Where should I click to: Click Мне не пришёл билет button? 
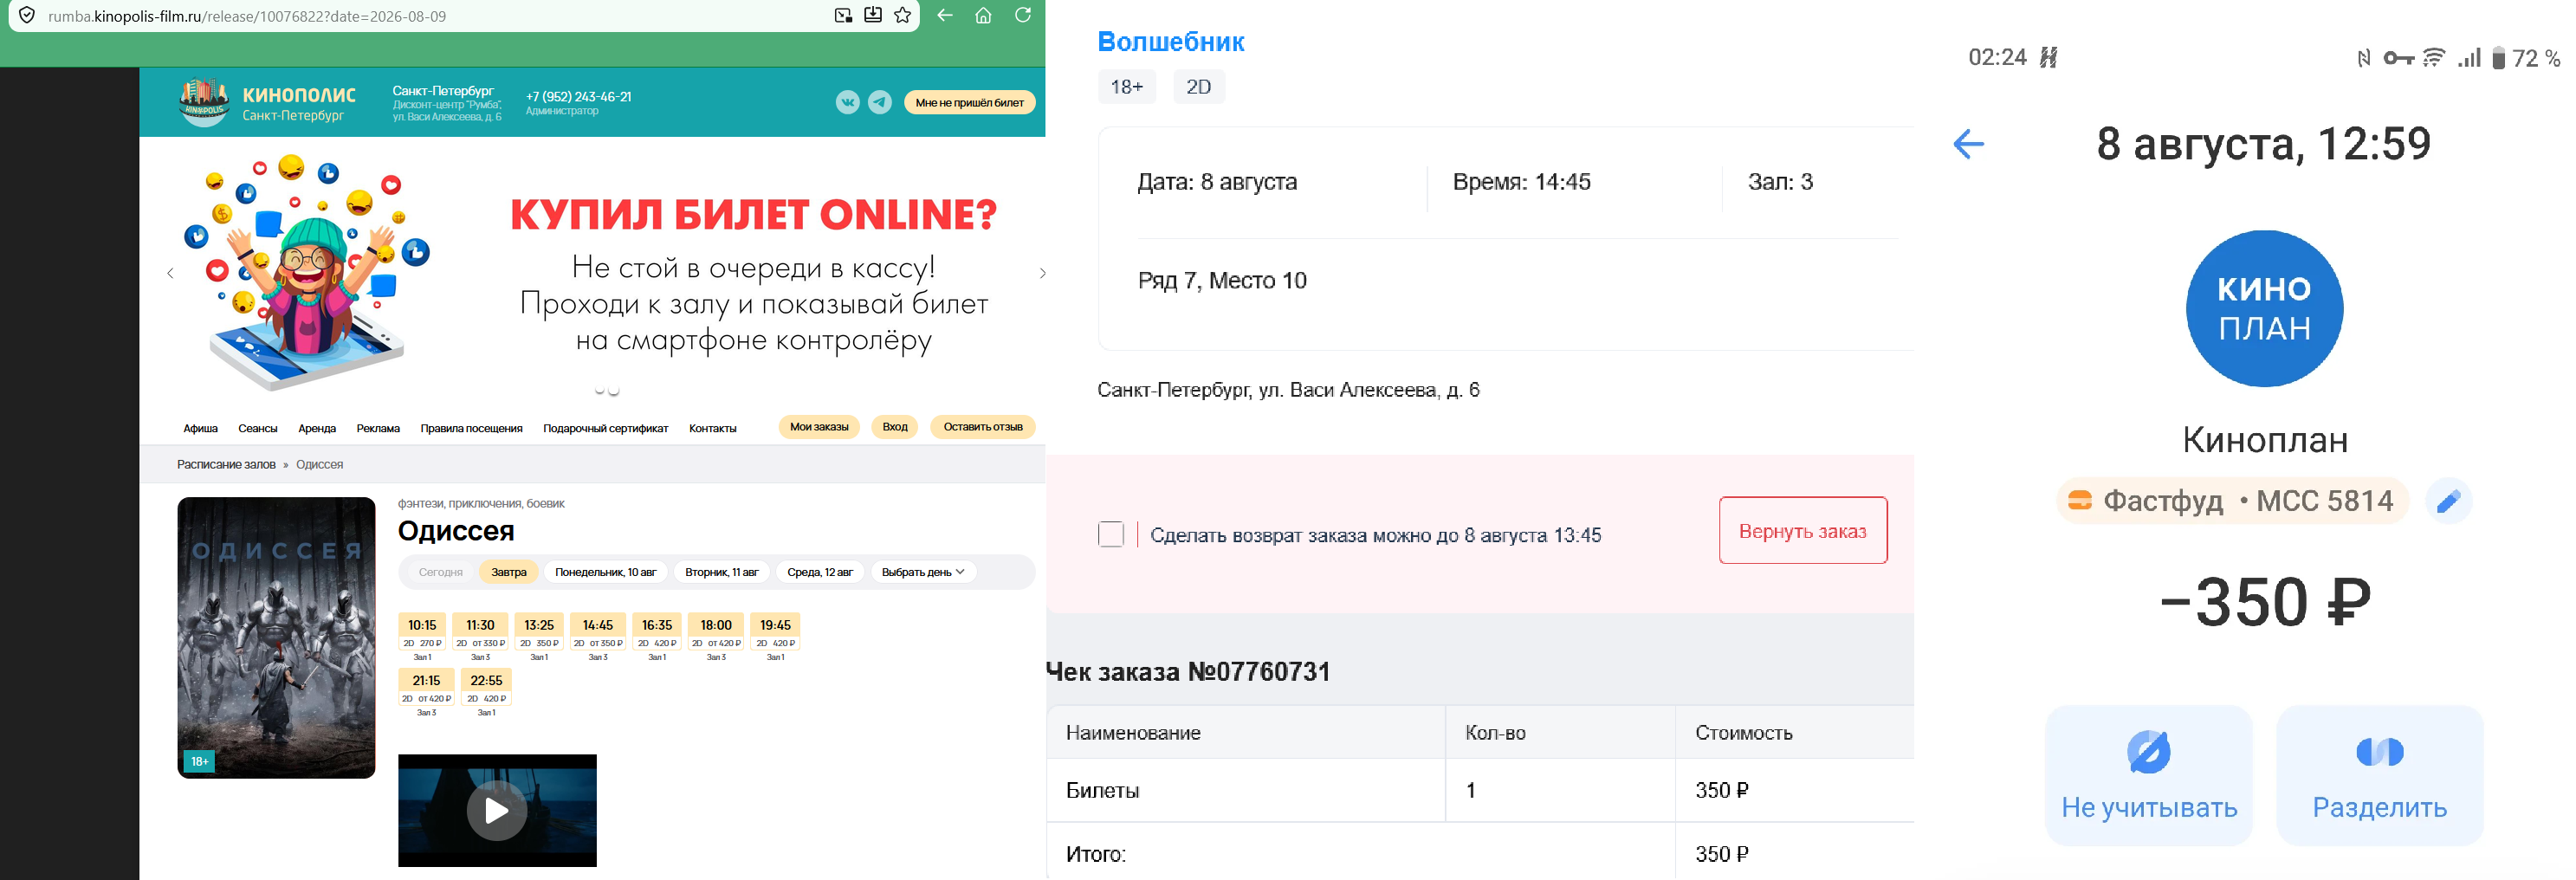pyautogui.click(x=969, y=102)
